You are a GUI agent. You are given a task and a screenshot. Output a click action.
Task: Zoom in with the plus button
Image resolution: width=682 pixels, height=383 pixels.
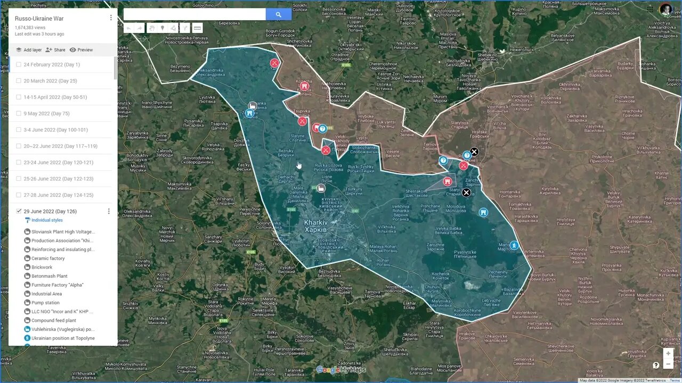pyautogui.click(x=668, y=354)
